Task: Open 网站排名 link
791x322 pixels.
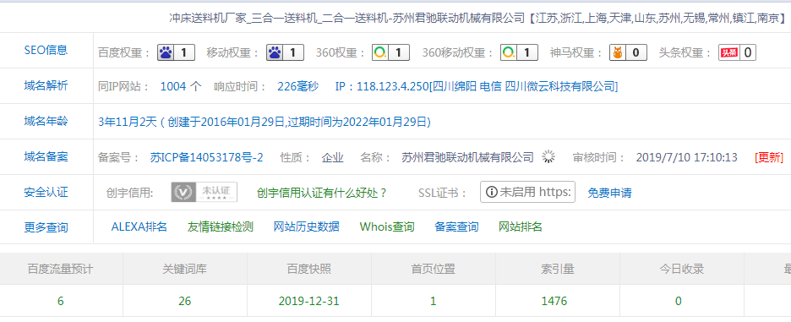Action: (x=520, y=227)
